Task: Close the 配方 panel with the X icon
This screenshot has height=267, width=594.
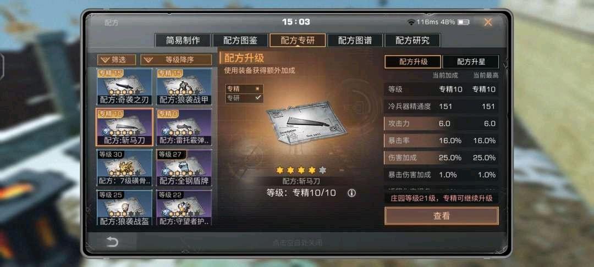Action: pos(488,23)
